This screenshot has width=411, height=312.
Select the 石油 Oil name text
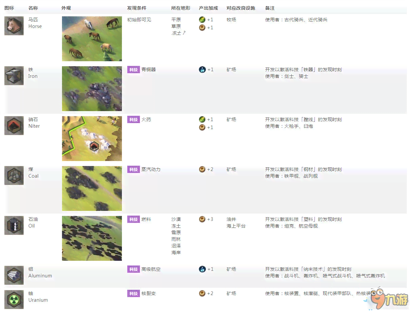[x=33, y=223]
